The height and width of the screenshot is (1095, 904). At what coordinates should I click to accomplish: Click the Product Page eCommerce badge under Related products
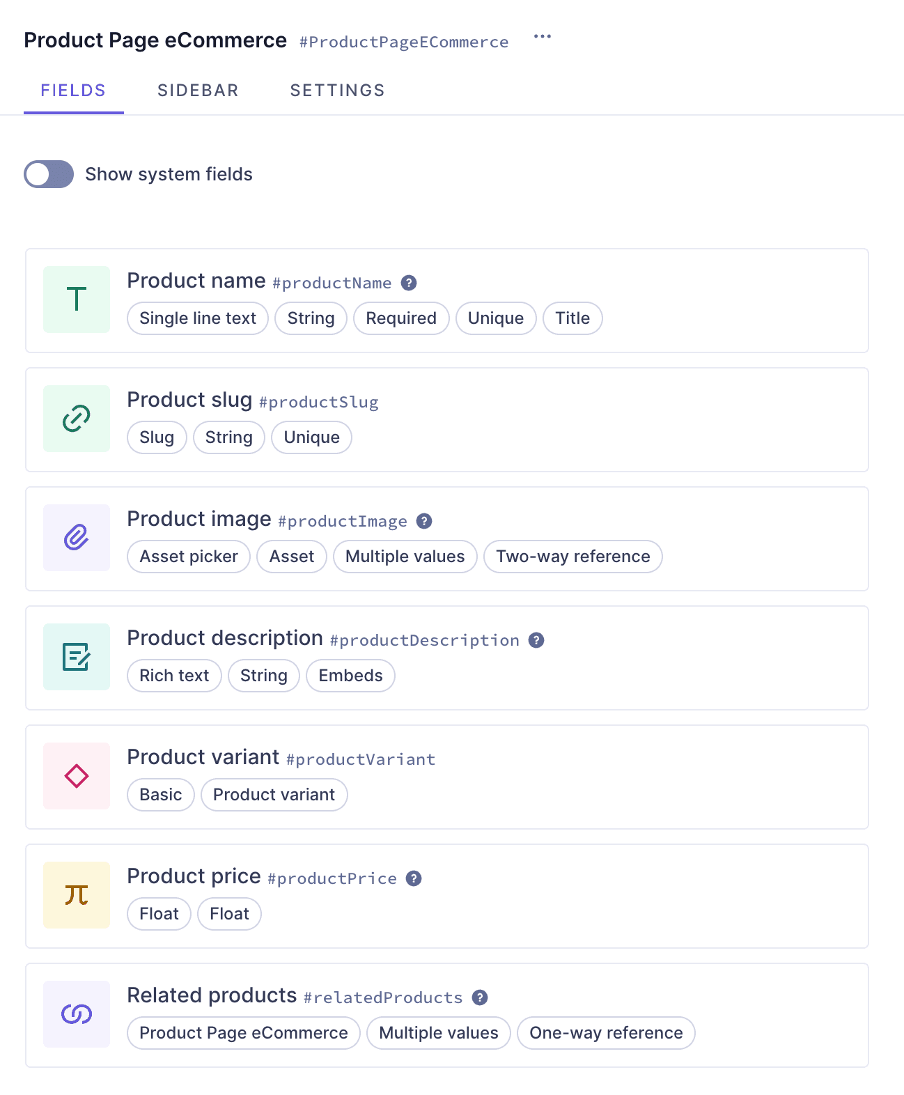coord(242,1033)
